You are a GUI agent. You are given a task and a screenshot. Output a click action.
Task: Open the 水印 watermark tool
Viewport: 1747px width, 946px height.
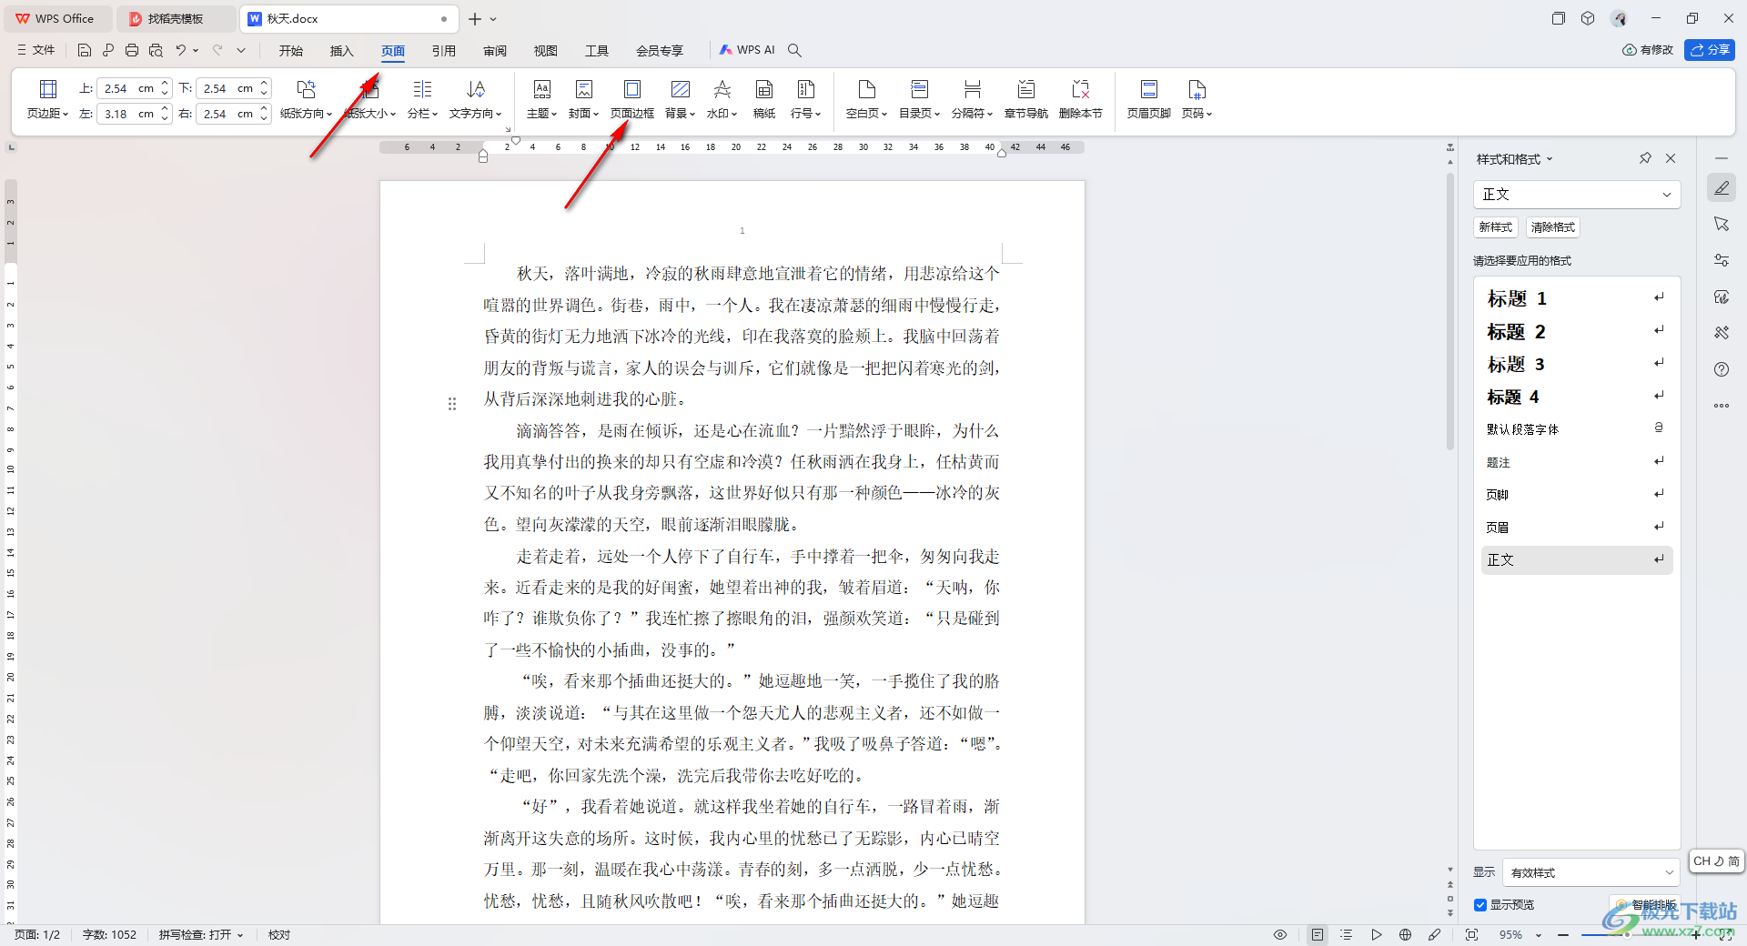pyautogui.click(x=722, y=99)
